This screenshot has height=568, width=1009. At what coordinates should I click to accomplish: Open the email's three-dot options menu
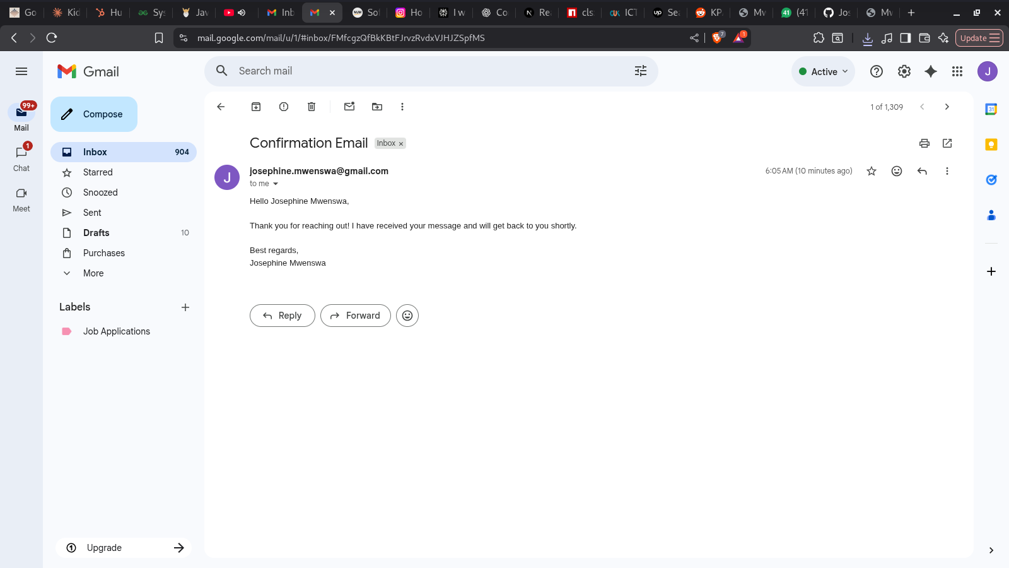tap(947, 170)
